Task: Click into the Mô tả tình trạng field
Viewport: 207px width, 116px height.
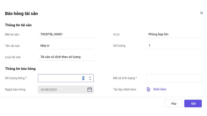Action: [x=174, y=78]
